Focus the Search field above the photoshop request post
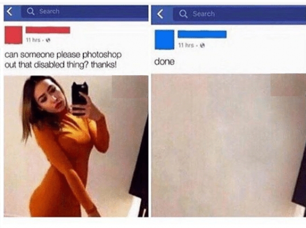Viewport: 306px width, 228px height. [x=84, y=12]
